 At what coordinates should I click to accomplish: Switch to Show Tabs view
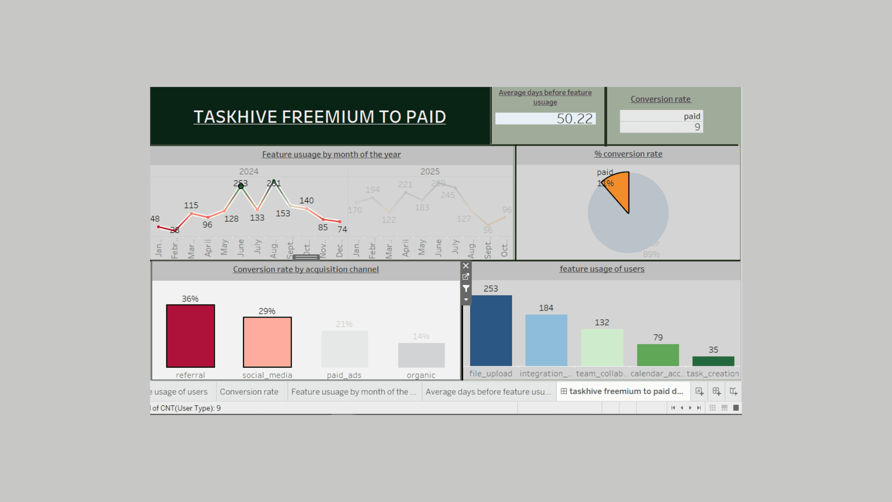pyautogui.click(x=736, y=408)
